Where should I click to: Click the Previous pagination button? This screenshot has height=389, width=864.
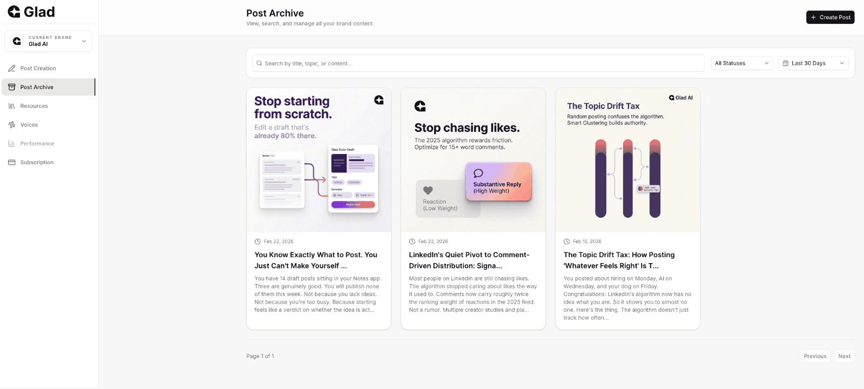[815, 356]
